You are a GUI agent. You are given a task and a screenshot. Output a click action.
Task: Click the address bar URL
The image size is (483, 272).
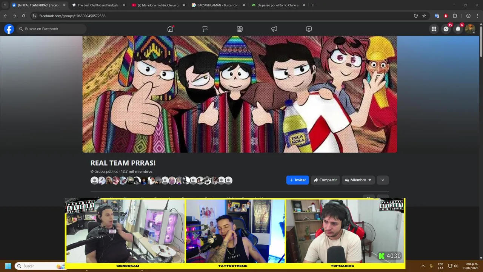pos(72,16)
